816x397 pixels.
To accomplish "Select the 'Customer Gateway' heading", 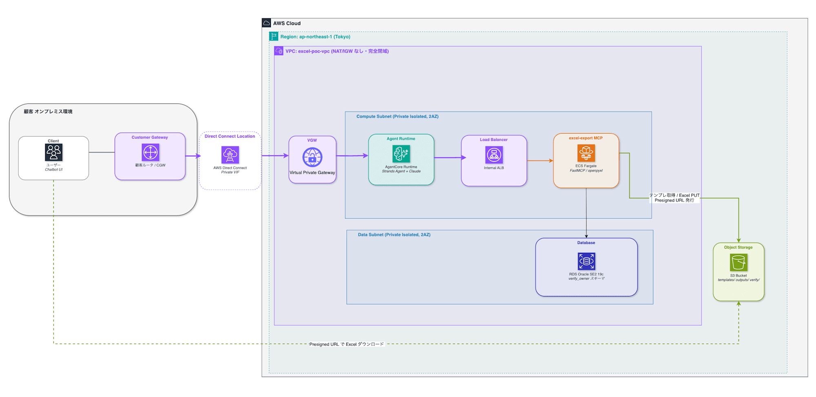I will [150, 137].
